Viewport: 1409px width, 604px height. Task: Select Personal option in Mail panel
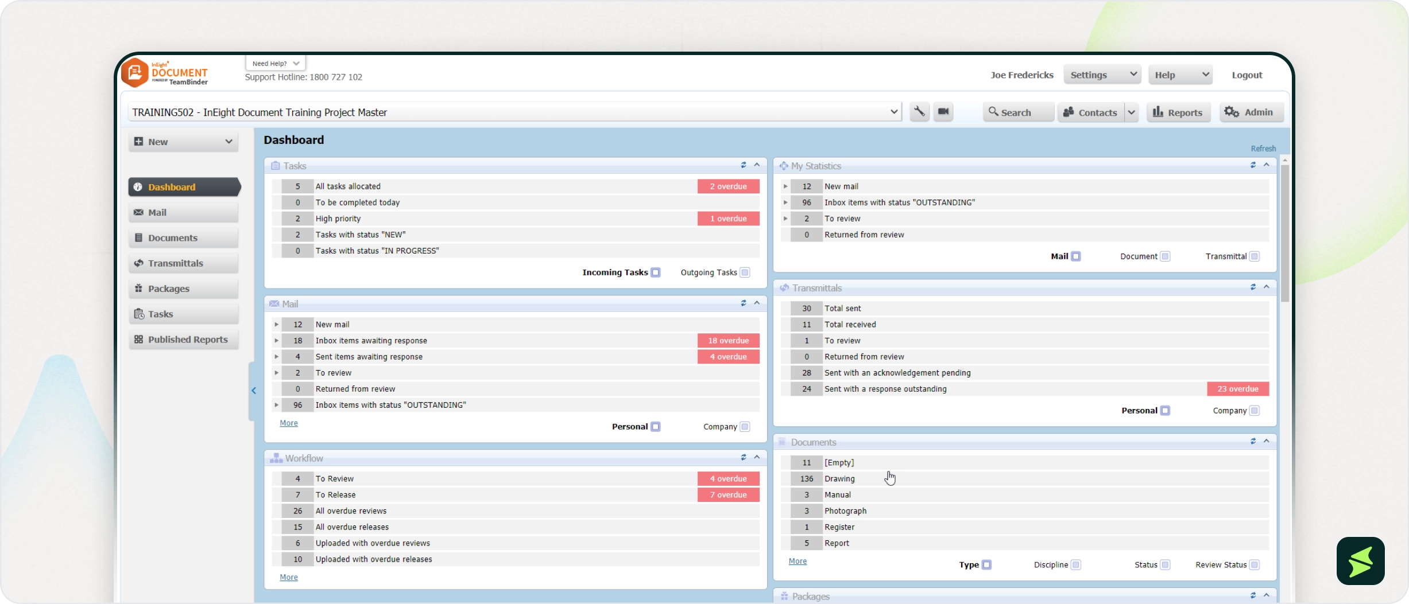coord(656,427)
